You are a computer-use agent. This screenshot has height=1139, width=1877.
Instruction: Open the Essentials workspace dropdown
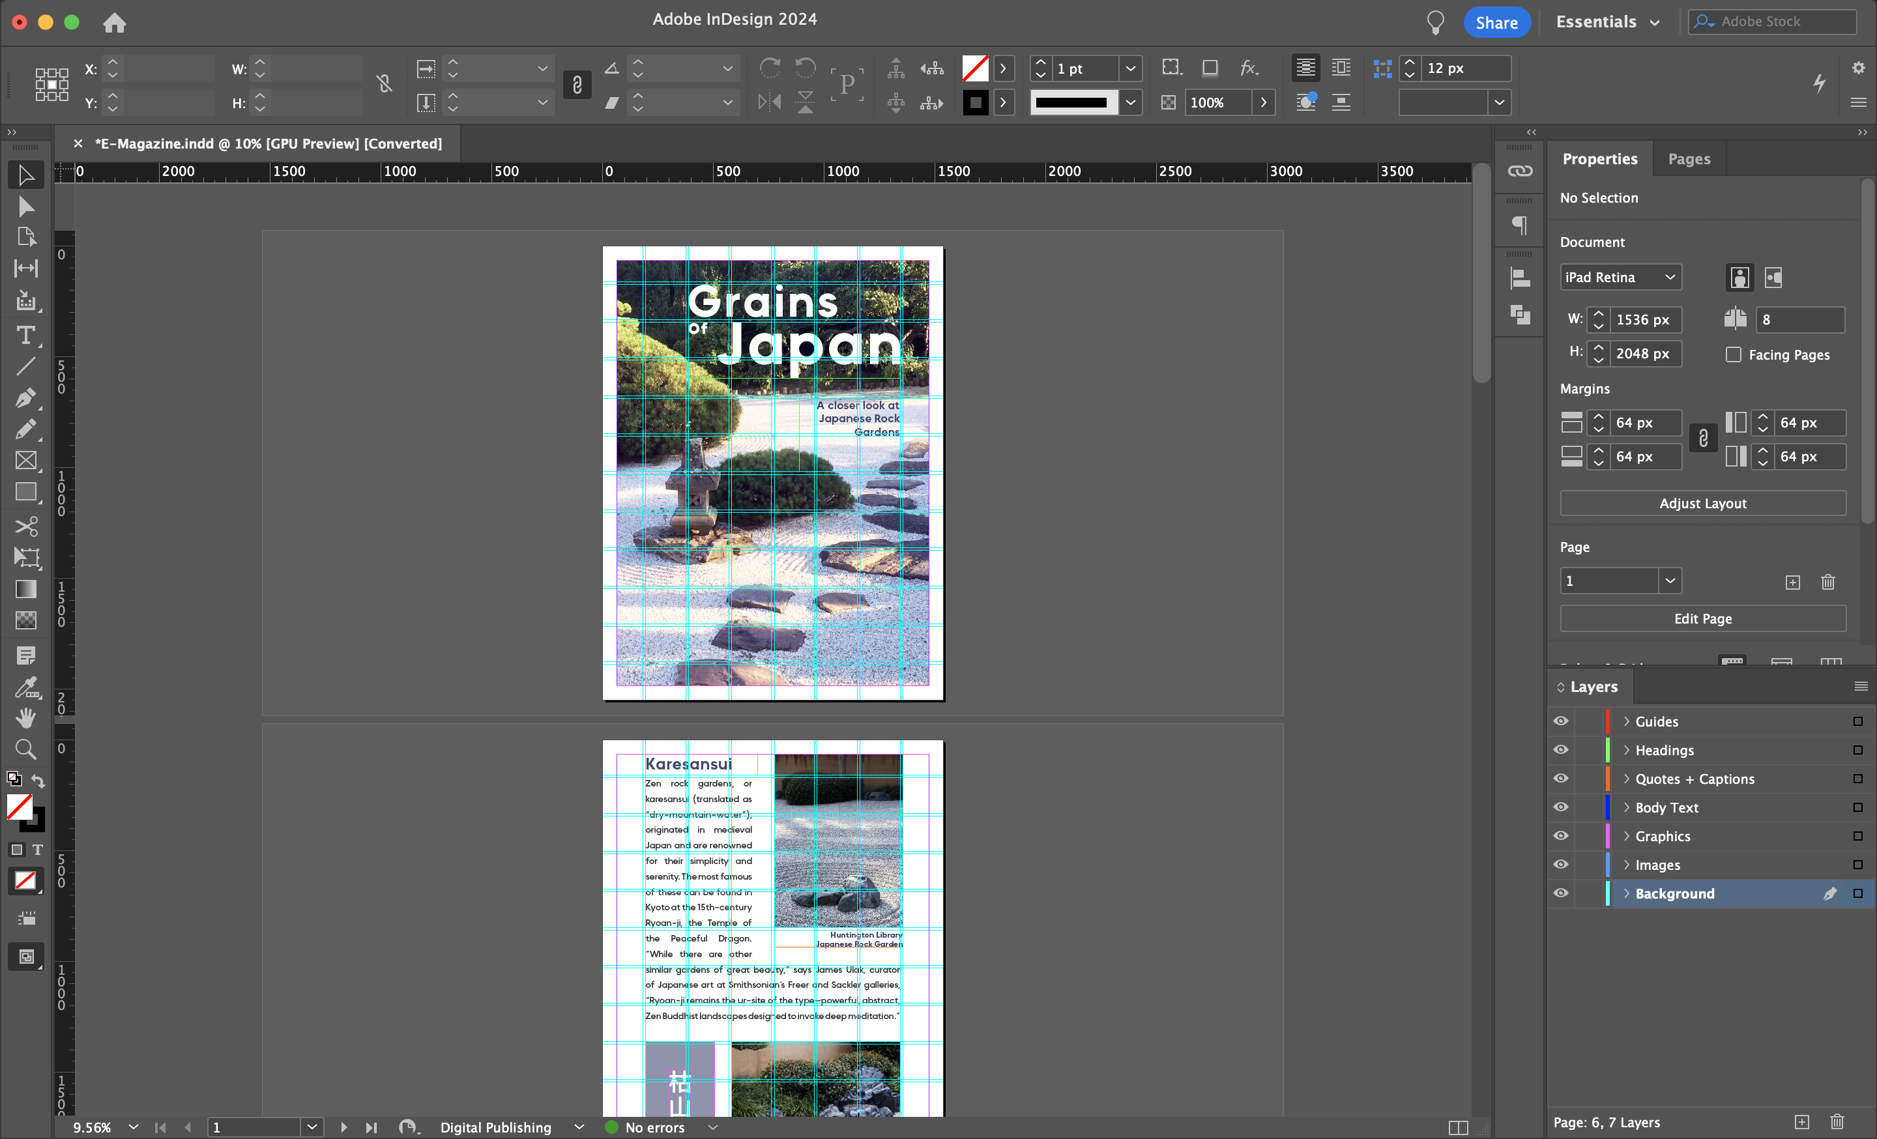point(1608,22)
